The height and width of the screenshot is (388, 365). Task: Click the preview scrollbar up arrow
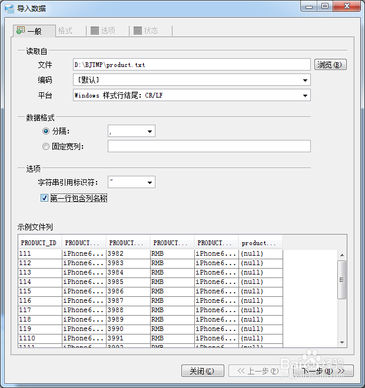click(x=342, y=255)
